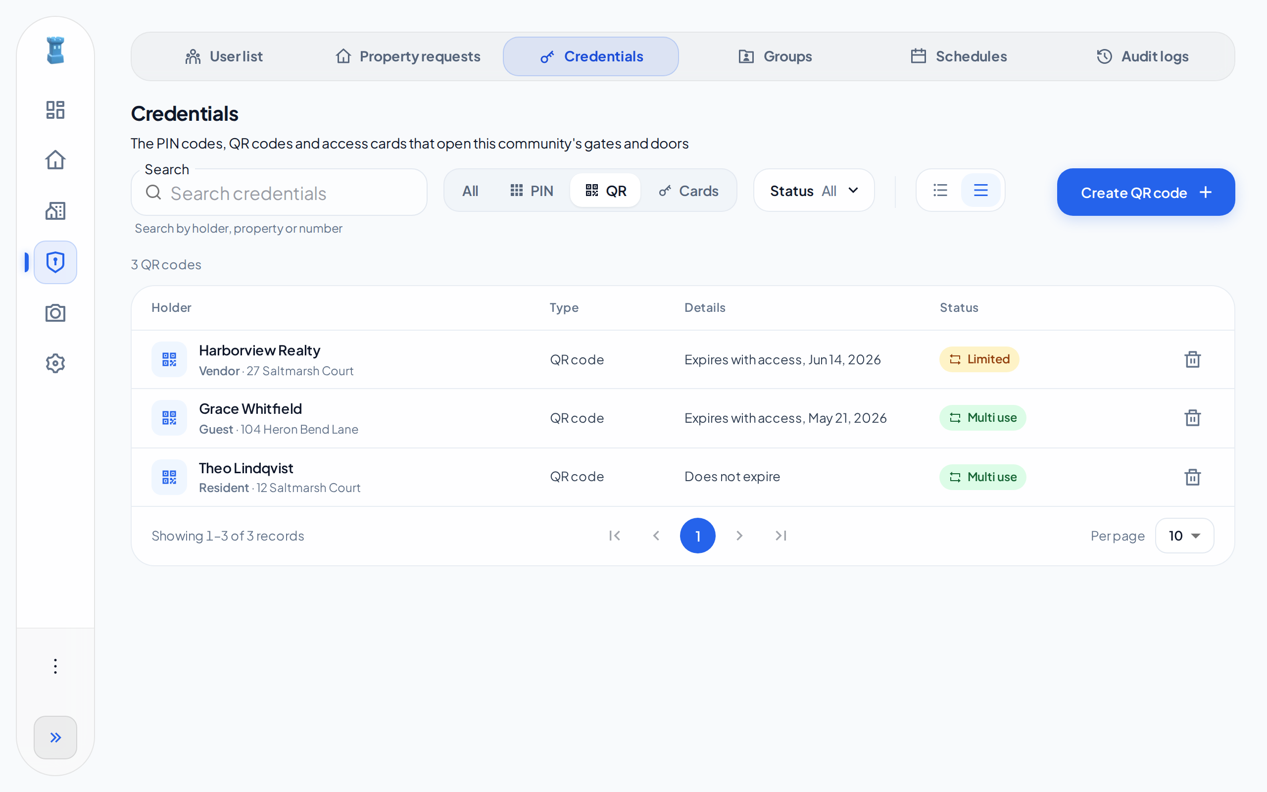Open the Schedules tab
This screenshot has height=792, width=1267.
pyautogui.click(x=958, y=56)
